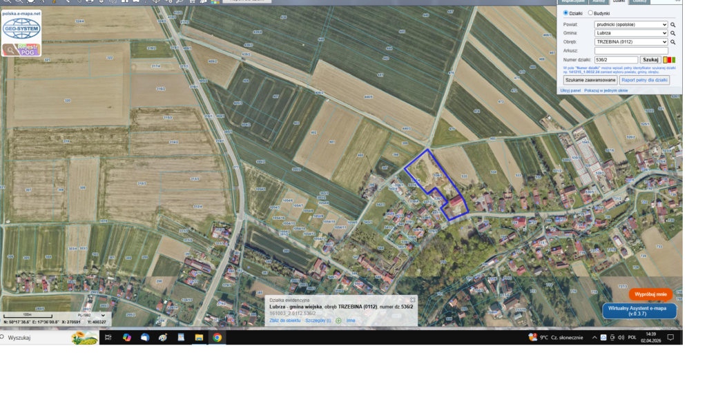Click the yellow-red-green color swatch

668,60
